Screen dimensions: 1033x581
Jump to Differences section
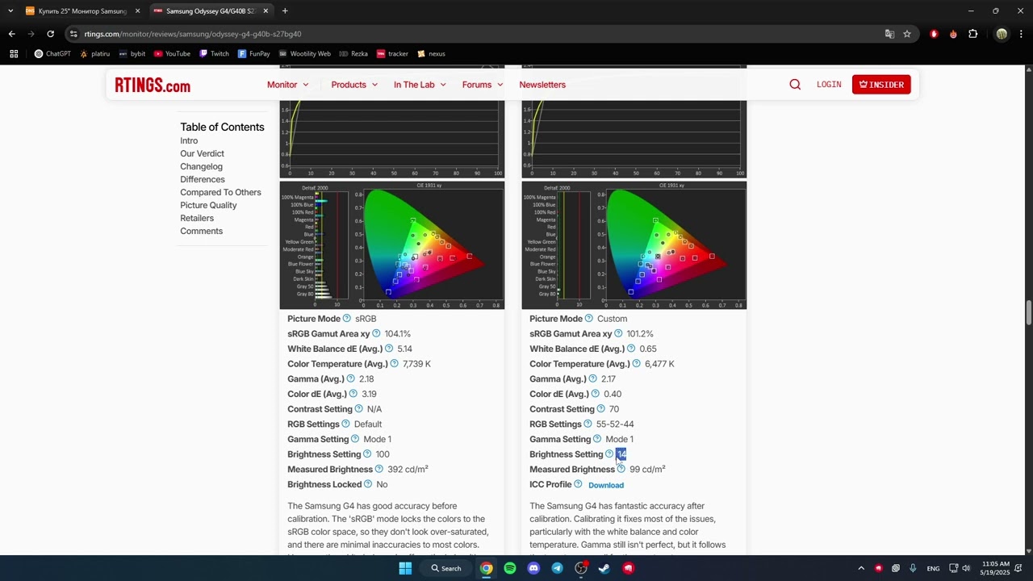click(203, 179)
